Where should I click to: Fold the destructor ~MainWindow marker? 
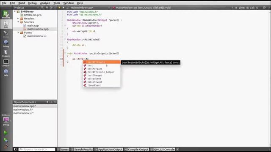(65, 39)
